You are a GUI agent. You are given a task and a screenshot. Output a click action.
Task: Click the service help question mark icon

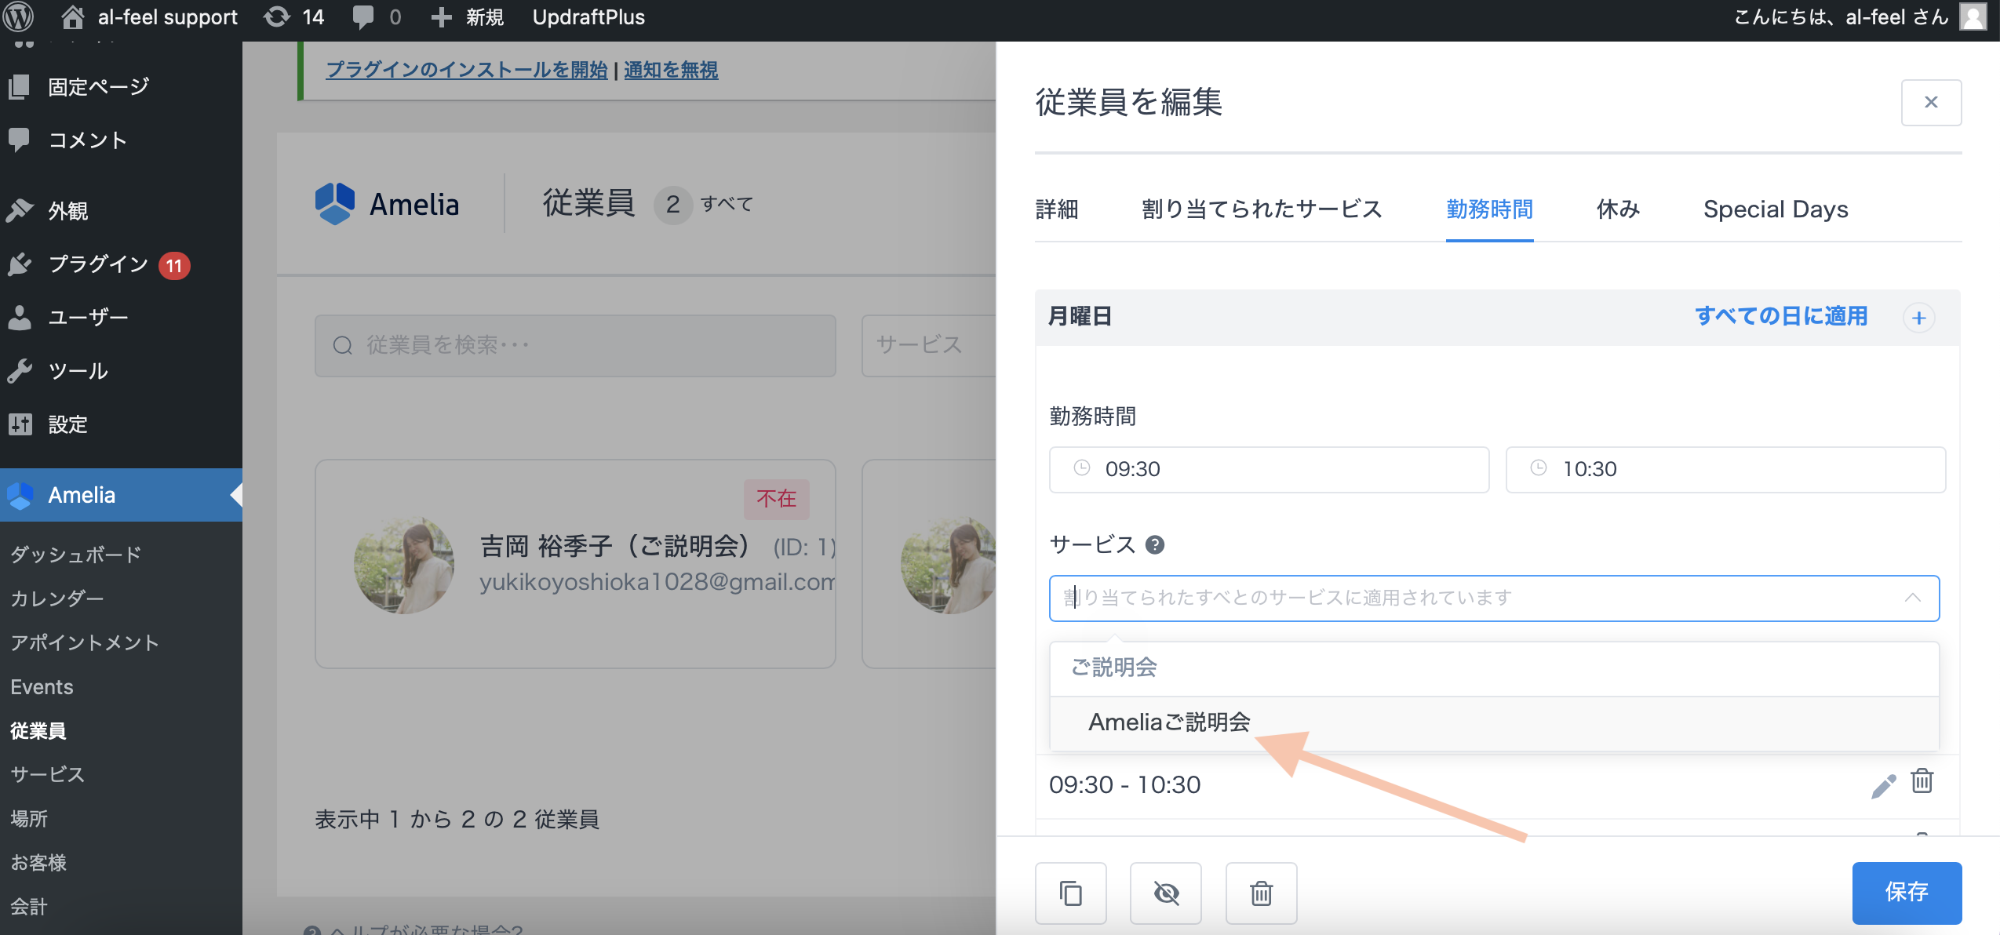click(x=1154, y=544)
